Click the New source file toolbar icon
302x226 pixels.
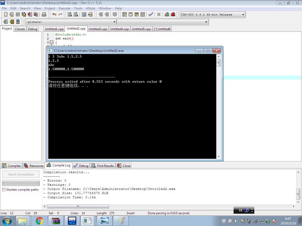pos(6,14)
